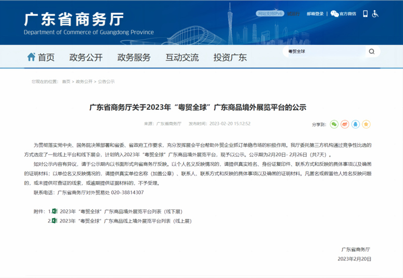Screen dimensions: 403x278
Task: Open the 政务公开 navigation menu
Action: point(86,57)
